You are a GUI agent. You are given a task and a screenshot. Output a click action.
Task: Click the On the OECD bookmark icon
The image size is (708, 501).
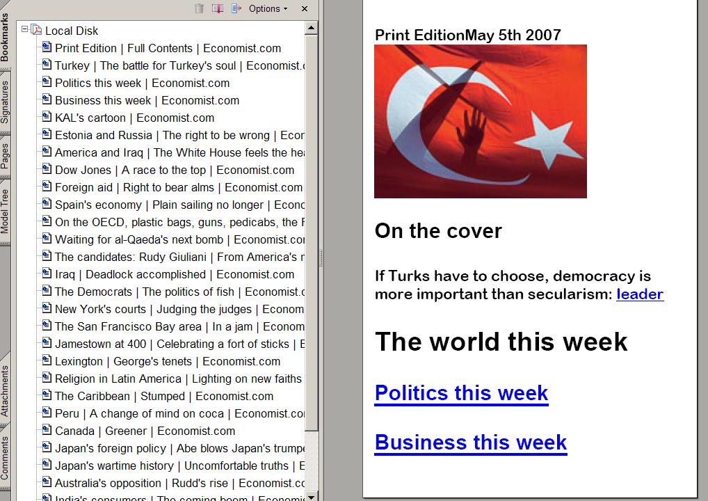[47, 221]
